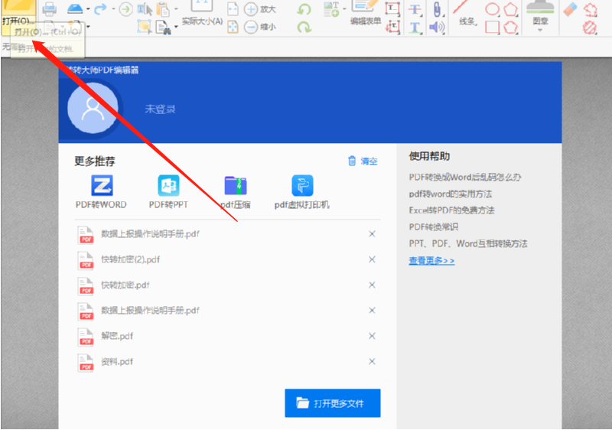The height and width of the screenshot is (430, 612).
Task: Select the underline text tool
Action: coord(415,28)
